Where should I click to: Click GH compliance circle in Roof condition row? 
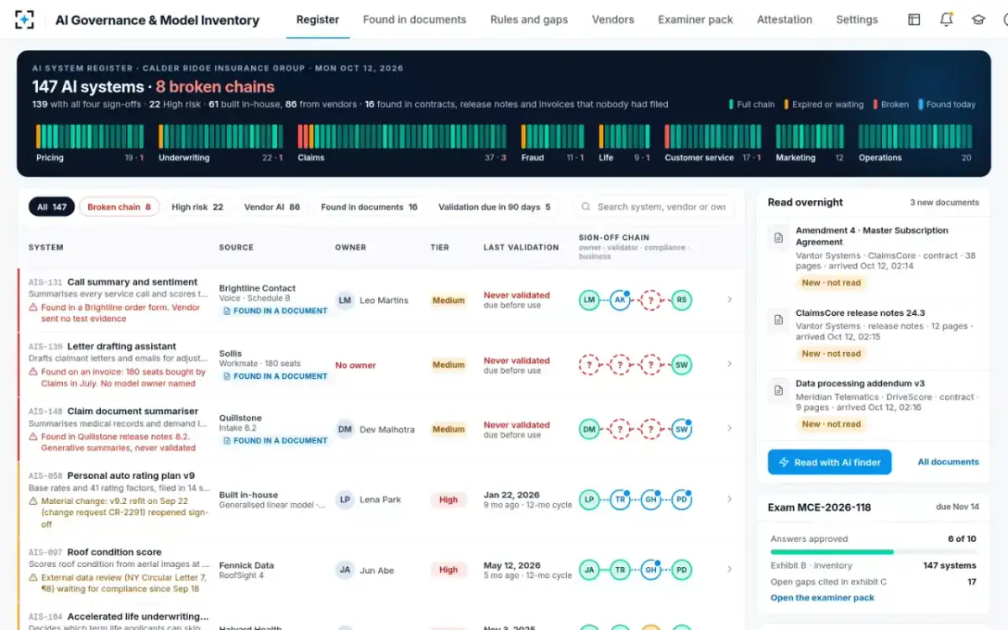coord(650,570)
